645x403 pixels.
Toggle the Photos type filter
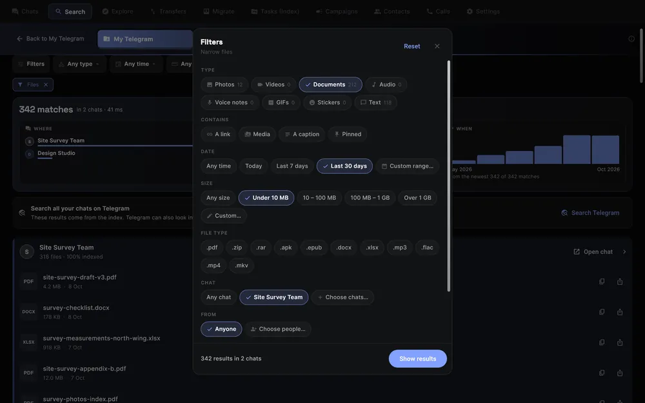(224, 84)
